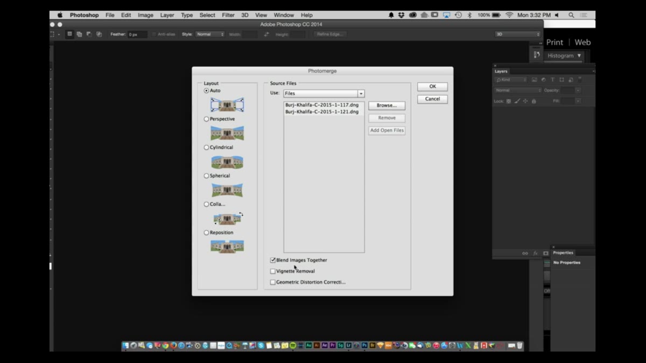Select Burj-Khalifa-C-2015-1-121.dng in the file list
The height and width of the screenshot is (363, 646).
(321, 112)
